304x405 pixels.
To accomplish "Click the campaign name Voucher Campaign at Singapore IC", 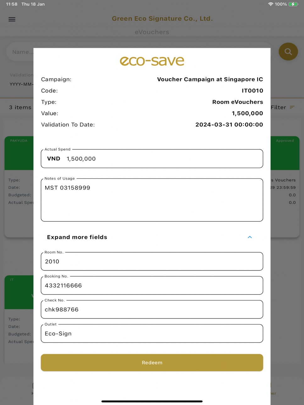I will click(210, 79).
